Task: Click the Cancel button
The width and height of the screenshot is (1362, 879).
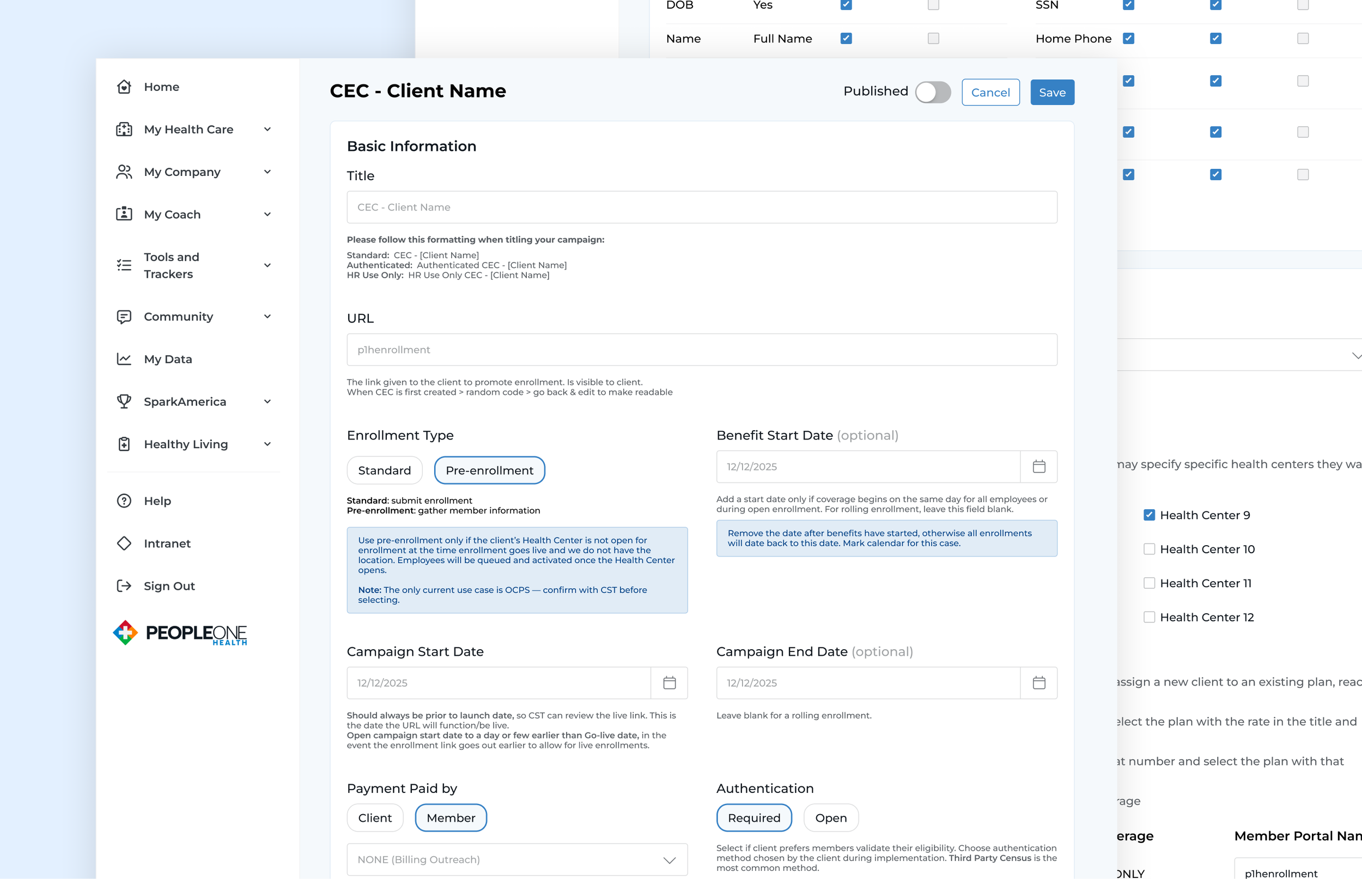Action: pos(990,92)
